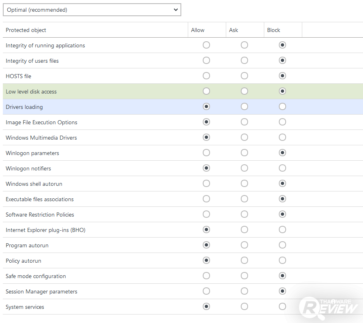The height and width of the screenshot is (323, 363).
Task: Set Winlogon notifiers to Block
Action: (282, 168)
